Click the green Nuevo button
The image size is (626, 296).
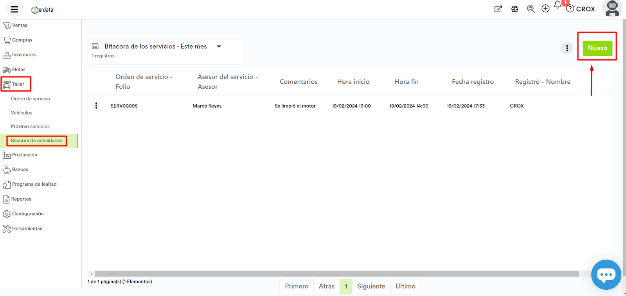click(x=597, y=48)
